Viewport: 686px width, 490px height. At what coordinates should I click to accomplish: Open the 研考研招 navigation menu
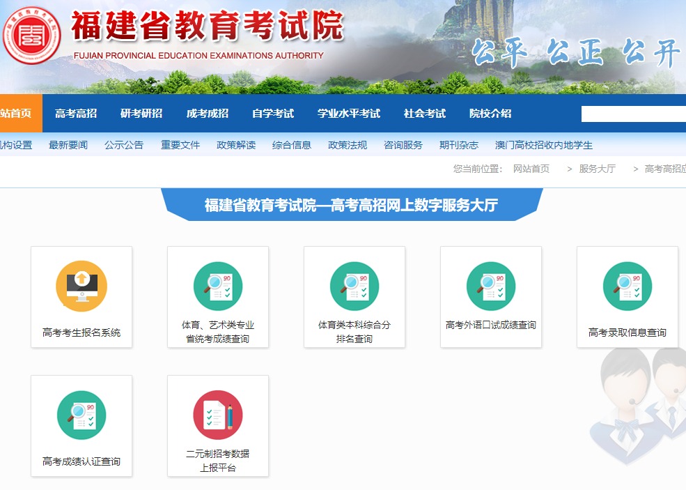click(x=141, y=114)
